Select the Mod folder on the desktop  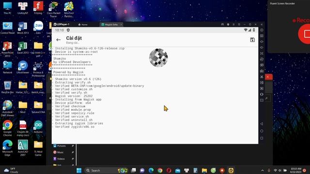[23, 107]
